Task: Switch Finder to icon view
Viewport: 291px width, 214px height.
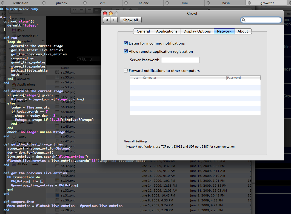Action: tap(75, 11)
